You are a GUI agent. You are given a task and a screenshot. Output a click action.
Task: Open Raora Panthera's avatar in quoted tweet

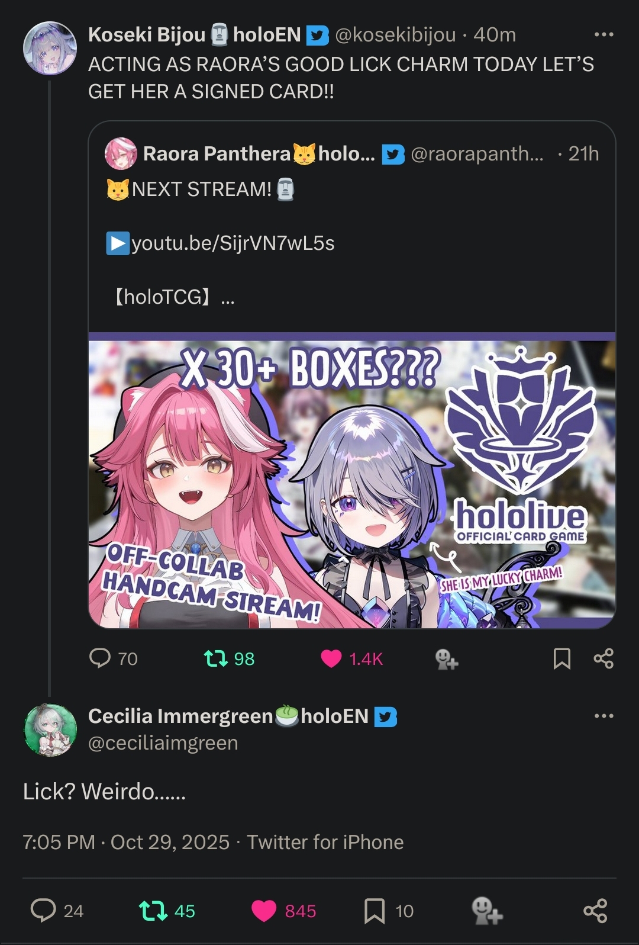point(121,154)
